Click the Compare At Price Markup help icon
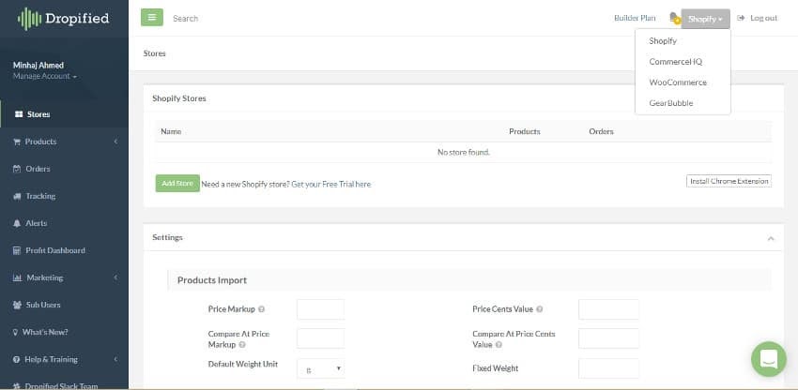Screen dimensions: 798x390 click(242, 345)
